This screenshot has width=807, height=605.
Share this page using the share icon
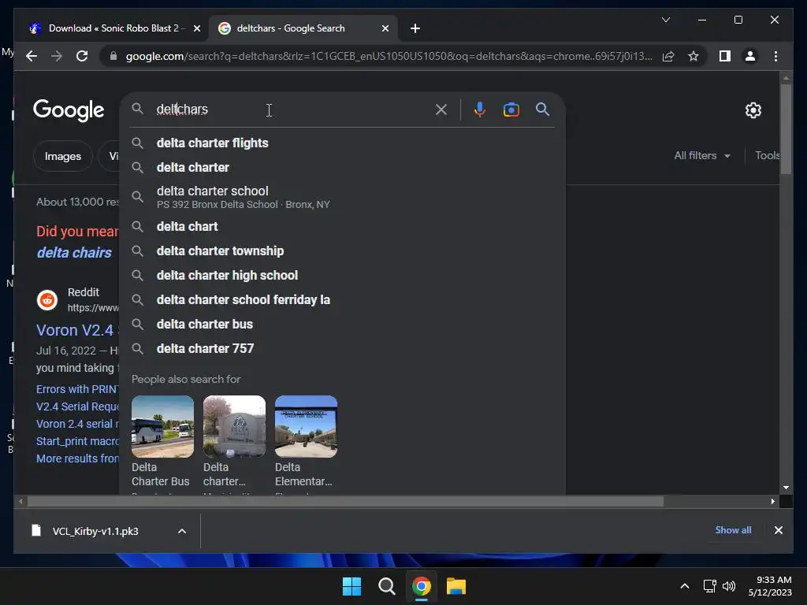point(668,56)
